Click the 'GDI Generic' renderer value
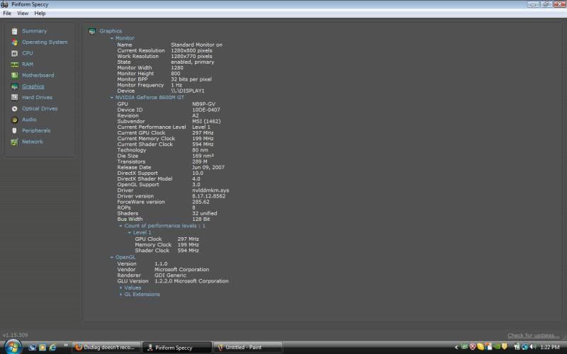Screen dimensions: 567x354 pos(170,275)
